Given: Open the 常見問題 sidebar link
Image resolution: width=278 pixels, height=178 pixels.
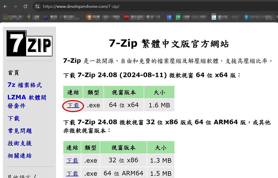Looking at the screenshot, I should click(x=20, y=131).
